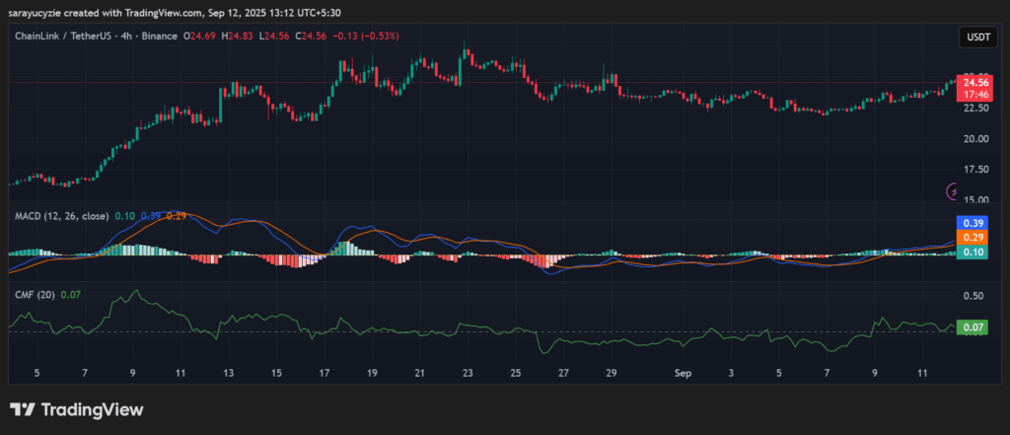Click the Sep label on the date axis
The height and width of the screenshot is (435, 1010).
[683, 373]
